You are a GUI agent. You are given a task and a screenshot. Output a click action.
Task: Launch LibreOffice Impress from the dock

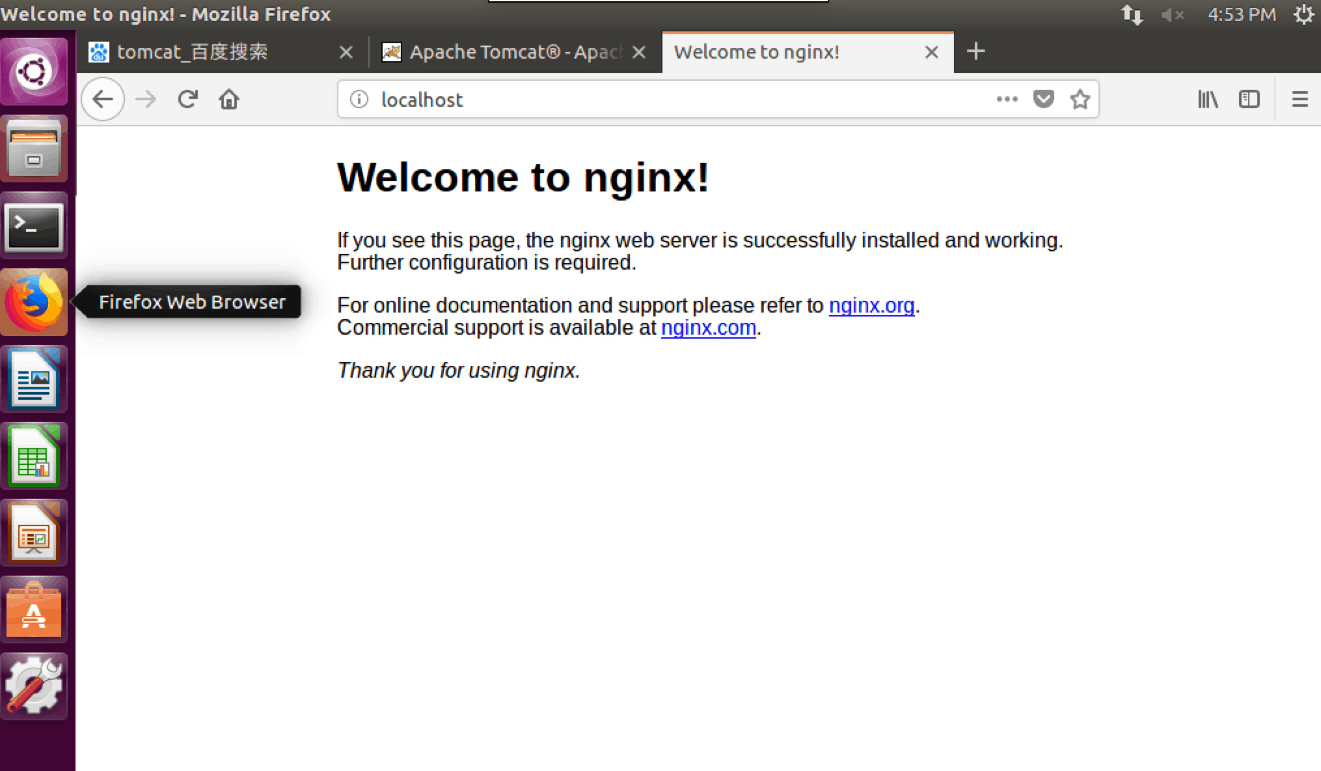click(34, 533)
